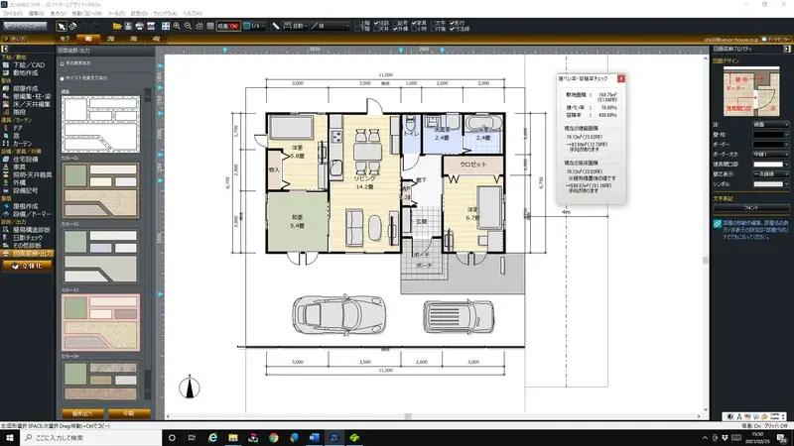Switch to the 地下 floor tab
The width and height of the screenshot is (794, 446).
coord(66,39)
